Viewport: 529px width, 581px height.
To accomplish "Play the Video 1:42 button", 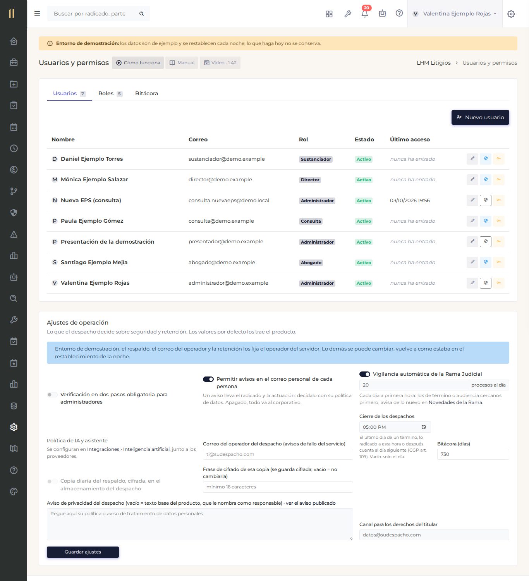I will pos(220,63).
